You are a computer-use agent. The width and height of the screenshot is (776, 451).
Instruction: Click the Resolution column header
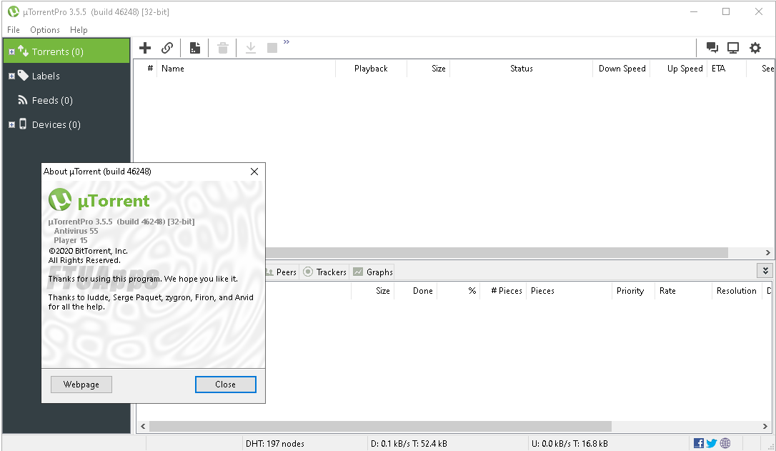[x=737, y=291]
